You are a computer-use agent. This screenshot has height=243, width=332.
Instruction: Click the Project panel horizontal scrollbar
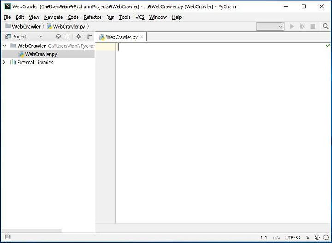click(x=32, y=230)
